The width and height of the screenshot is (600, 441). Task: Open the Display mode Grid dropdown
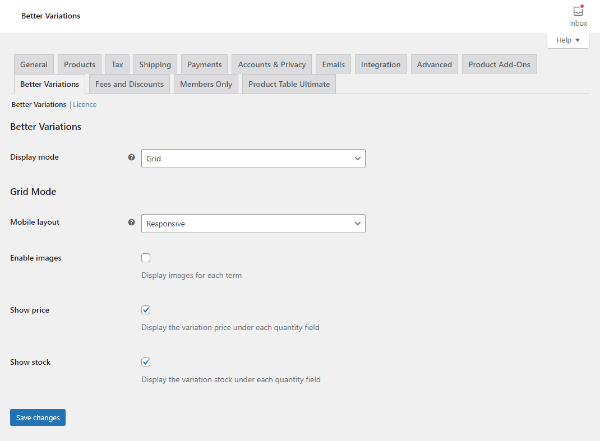[x=253, y=159]
